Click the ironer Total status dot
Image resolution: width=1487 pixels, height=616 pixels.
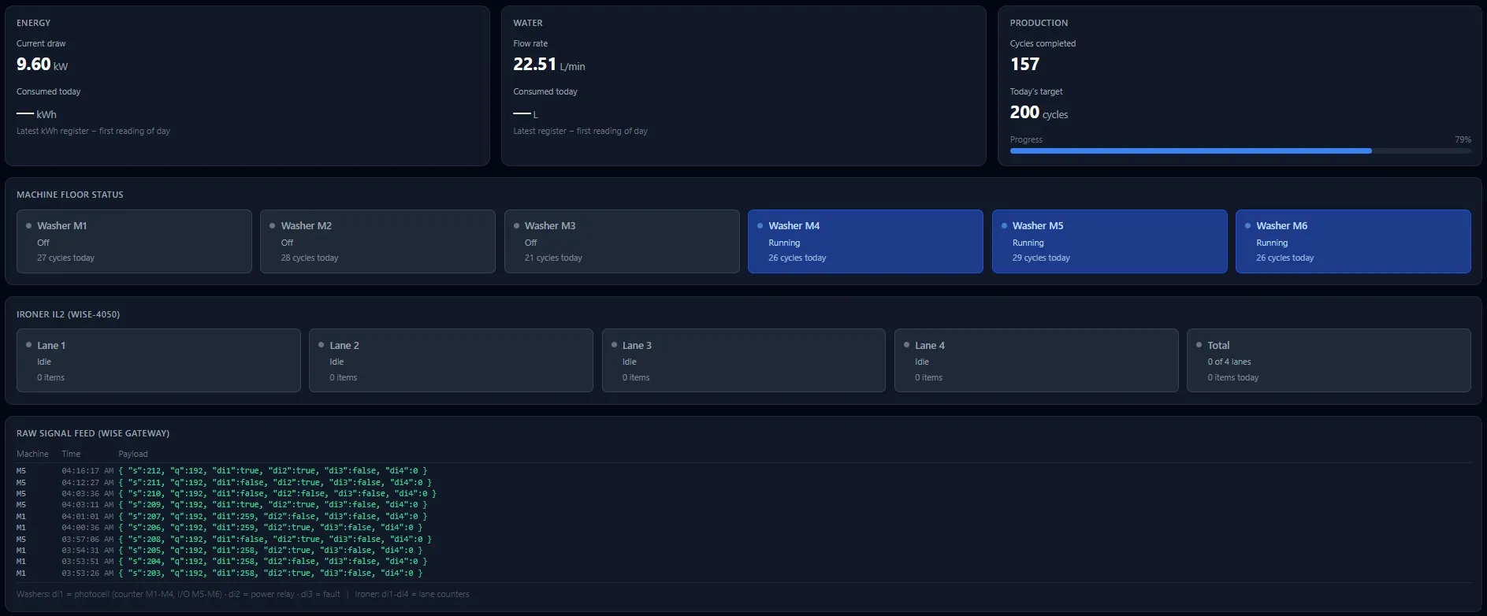1199,345
